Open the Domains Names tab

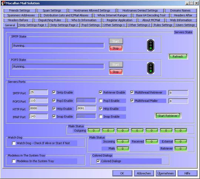(x=180, y=10)
